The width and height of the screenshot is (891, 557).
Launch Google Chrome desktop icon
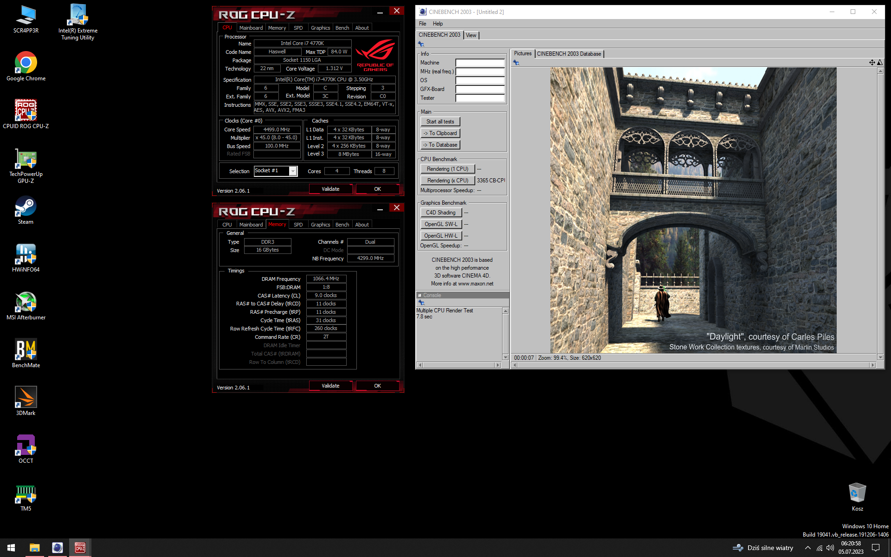[26, 66]
